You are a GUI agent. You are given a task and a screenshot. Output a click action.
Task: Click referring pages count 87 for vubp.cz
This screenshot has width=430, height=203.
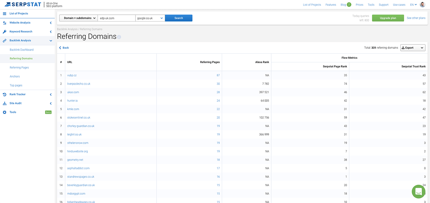(218, 75)
